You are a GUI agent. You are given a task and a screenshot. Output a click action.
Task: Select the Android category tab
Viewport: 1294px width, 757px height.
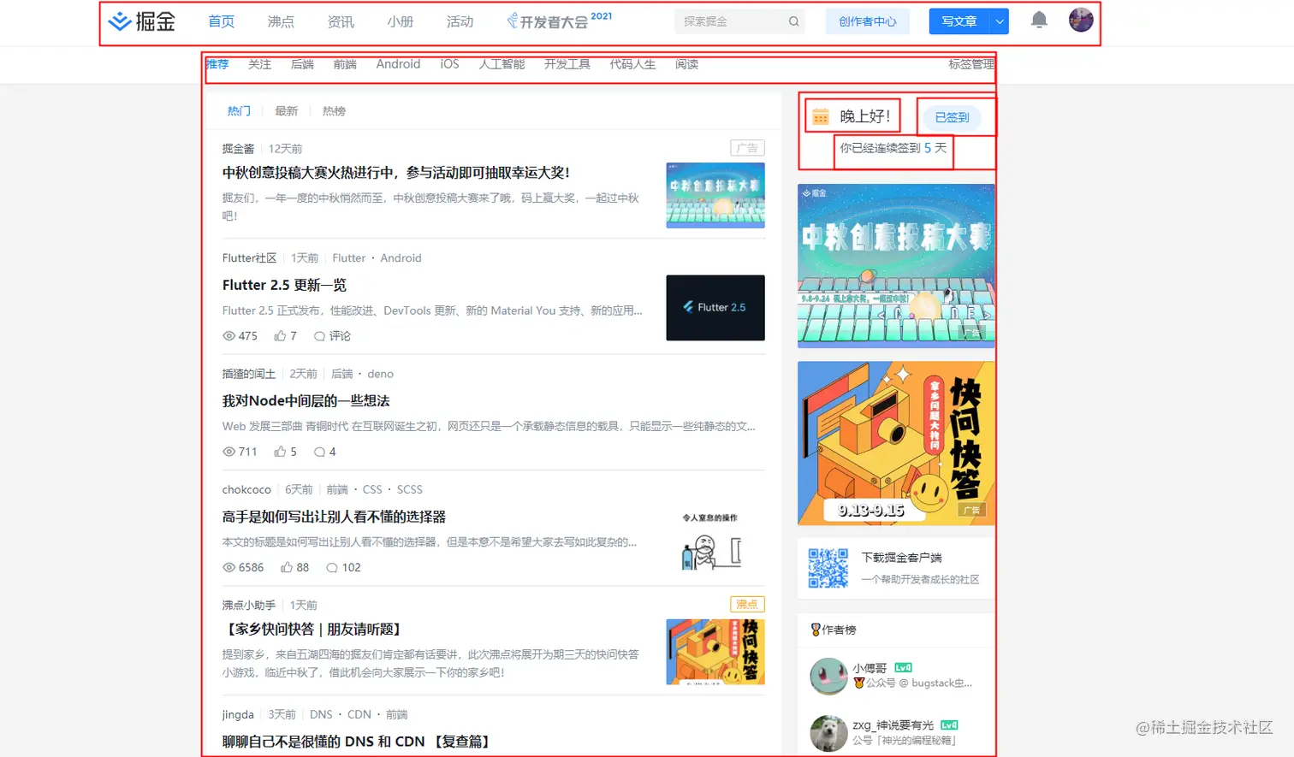[x=398, y=64]
